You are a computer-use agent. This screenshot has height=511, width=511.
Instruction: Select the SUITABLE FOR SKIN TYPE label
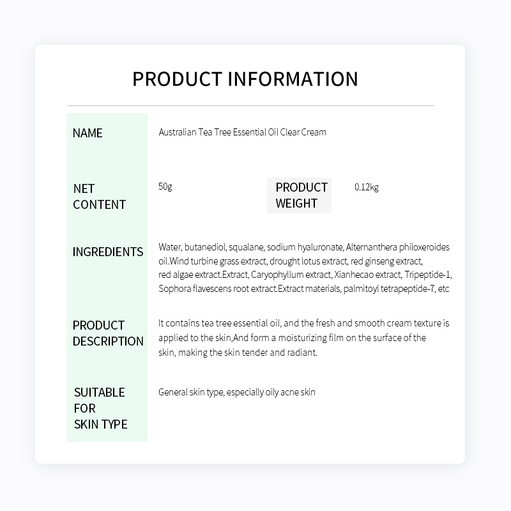tap(100, 408)
